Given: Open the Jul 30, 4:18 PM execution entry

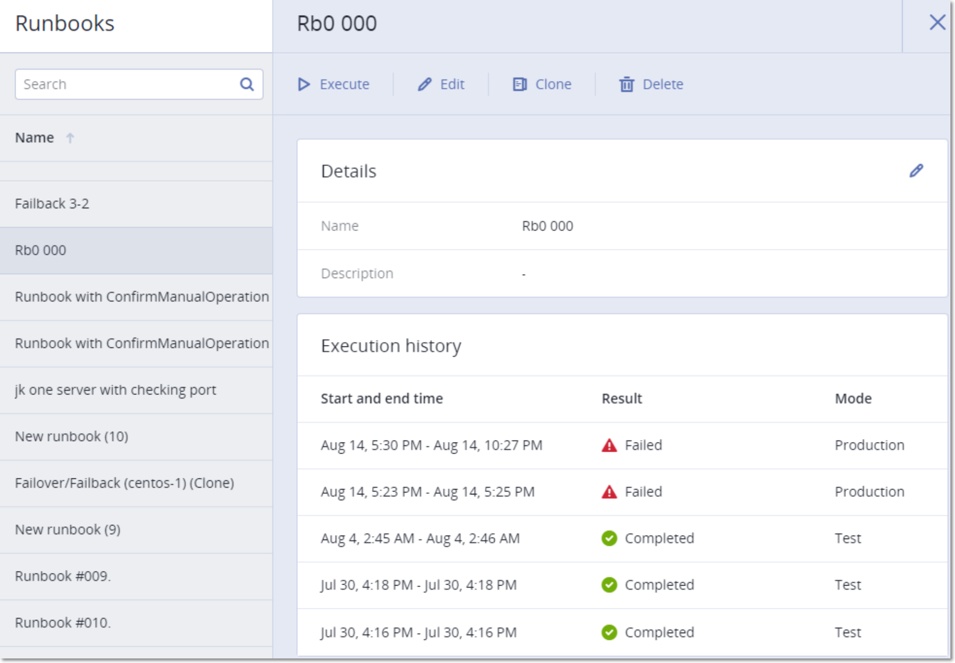Looking at the screenshot, I should (x=418, y=585).
